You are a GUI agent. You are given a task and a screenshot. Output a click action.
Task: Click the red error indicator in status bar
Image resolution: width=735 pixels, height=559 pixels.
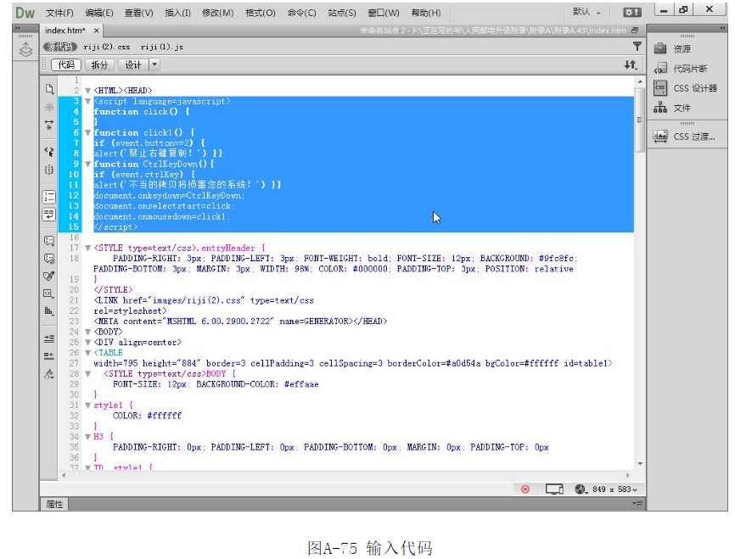(525, 489)
